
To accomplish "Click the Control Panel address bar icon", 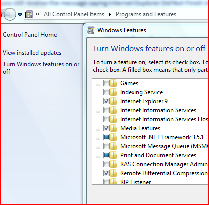I will tap(29, 14).
